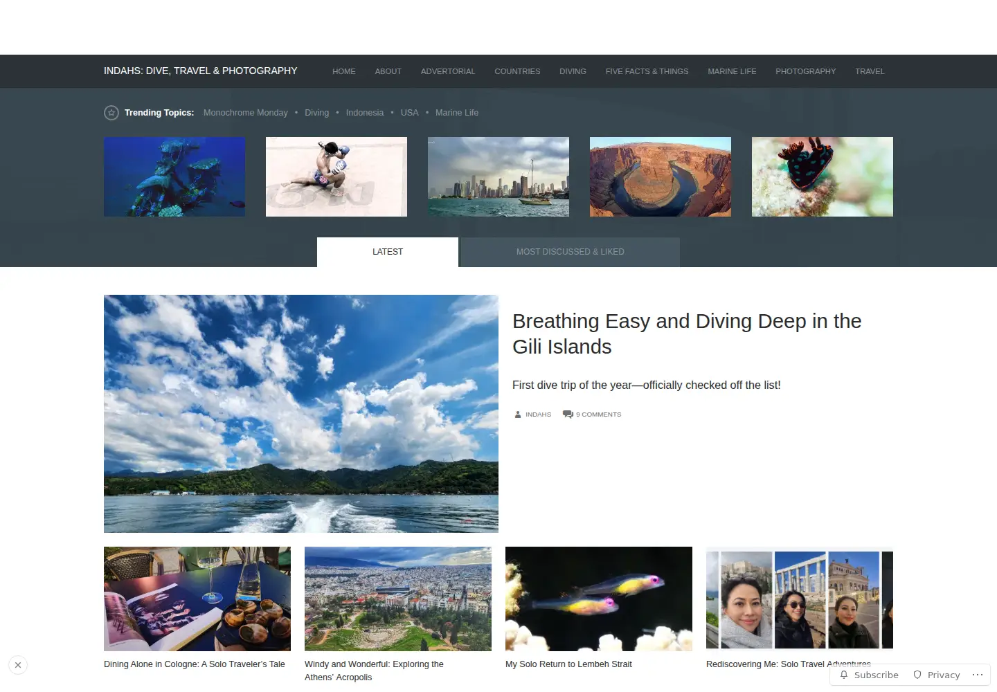
Task: Select the Marine Life trending topic
Action: pyautogui.click(x=457, y=113)
